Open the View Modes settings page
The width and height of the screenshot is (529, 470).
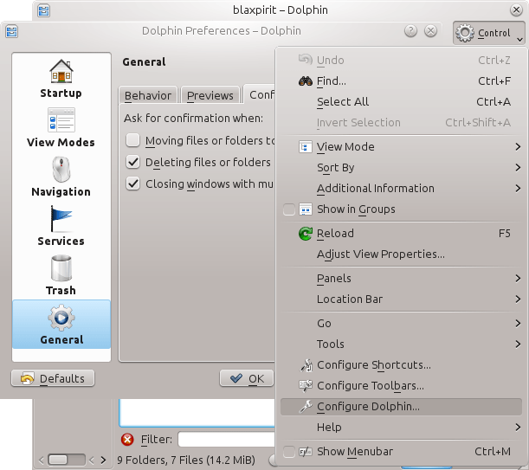click(61, 128)
